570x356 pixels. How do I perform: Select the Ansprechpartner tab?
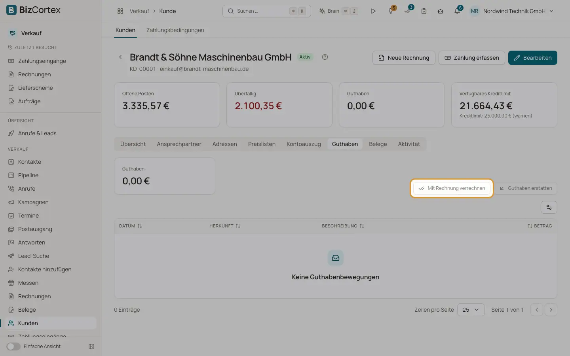[179, 144]
